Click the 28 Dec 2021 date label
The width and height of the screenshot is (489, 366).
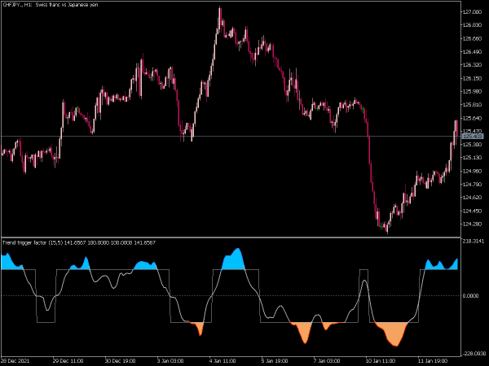15,360
